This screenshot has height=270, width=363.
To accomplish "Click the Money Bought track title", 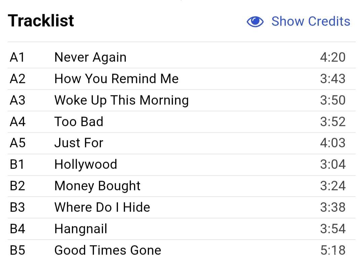I will [x=97, y=186].
